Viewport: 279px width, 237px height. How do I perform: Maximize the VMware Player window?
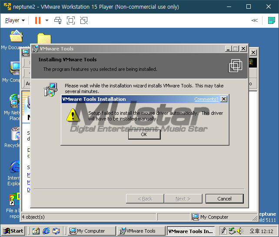249,7
